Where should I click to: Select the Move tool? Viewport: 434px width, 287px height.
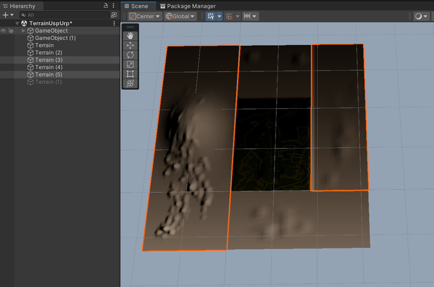point(130,45)
